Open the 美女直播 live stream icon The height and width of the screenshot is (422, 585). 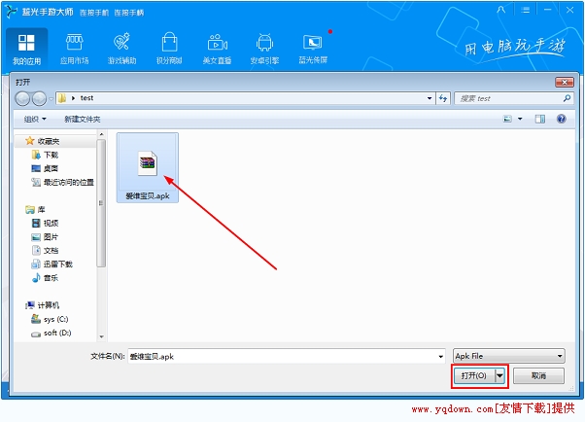point(218,49)
